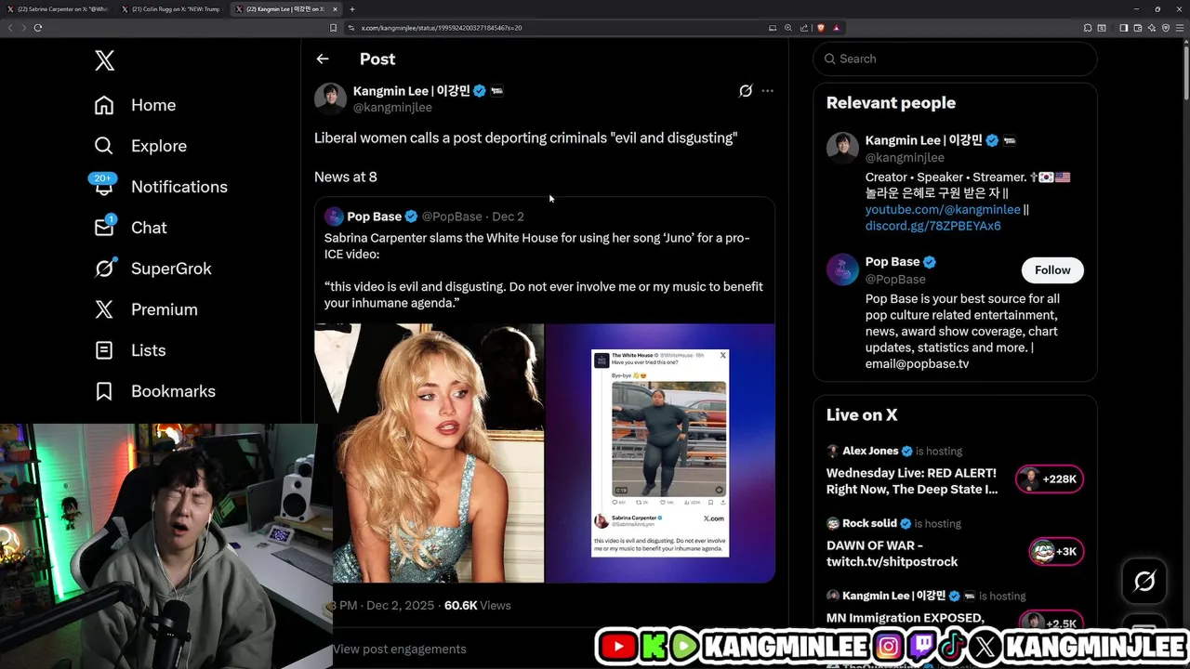
Task: Click the x.com address bar URL
Action: click(x=442, y=28)
